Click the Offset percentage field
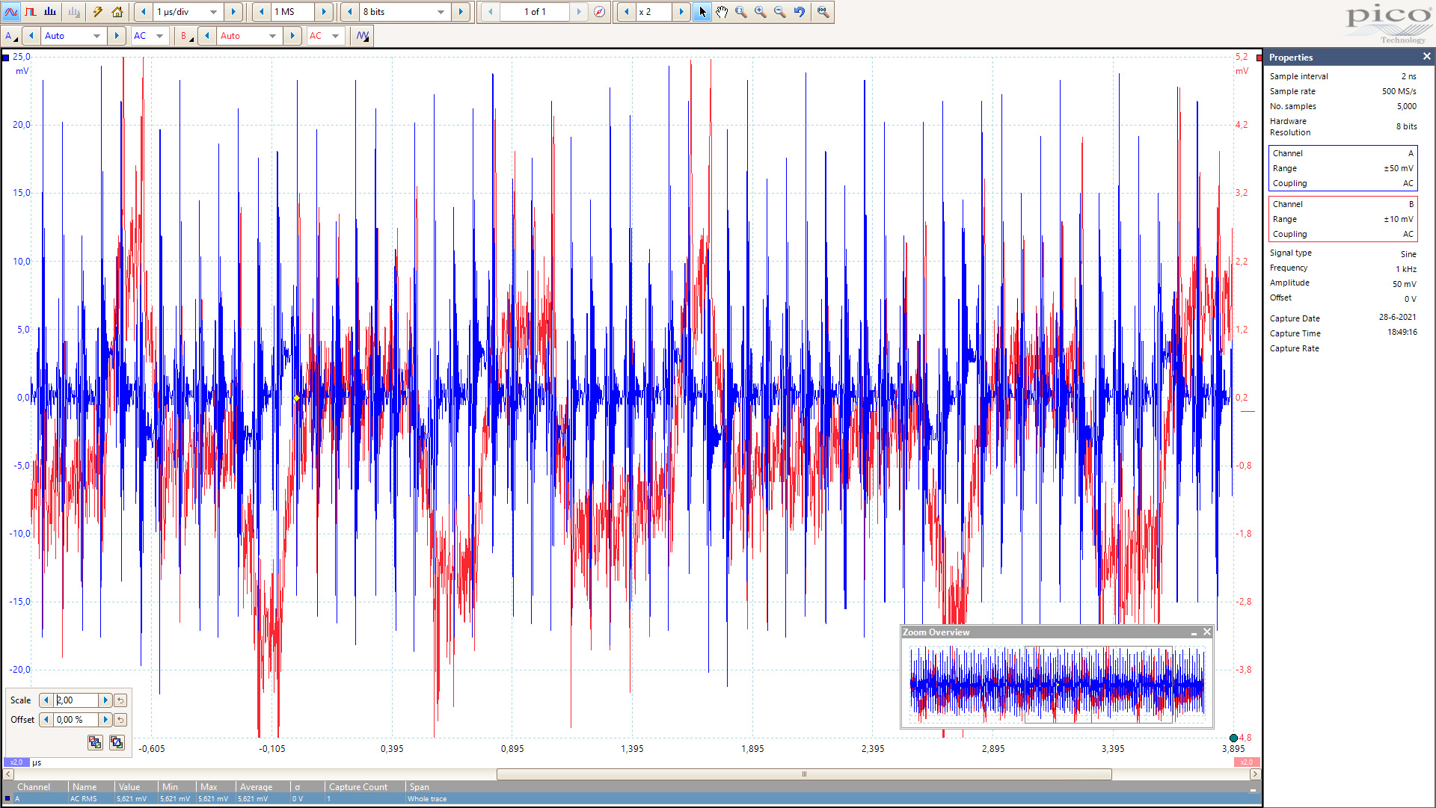Viewport: 1436px width, 808px height. click(76, 720)
